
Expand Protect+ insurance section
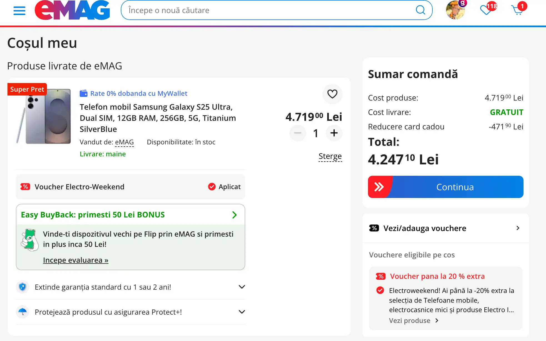242,312
